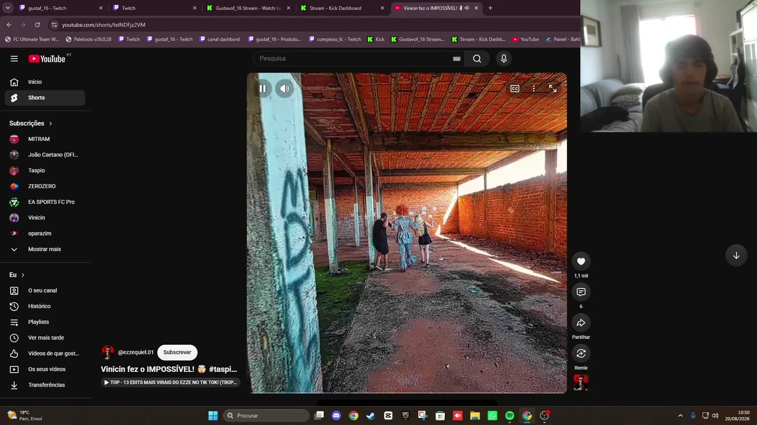Screen dimensions: 757x425
Task: Reload the current page
Action: 37,25
